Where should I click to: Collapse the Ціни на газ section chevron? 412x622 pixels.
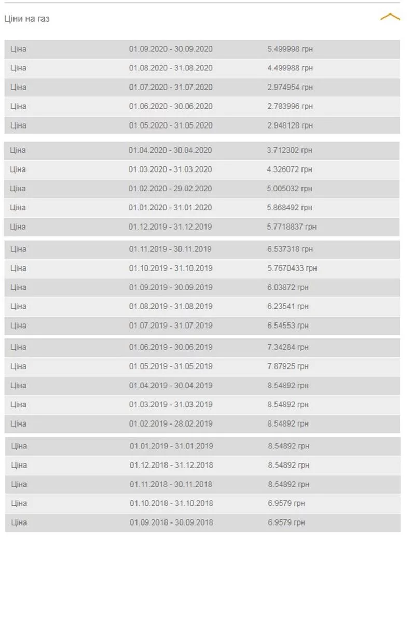(x=390, y=17)
